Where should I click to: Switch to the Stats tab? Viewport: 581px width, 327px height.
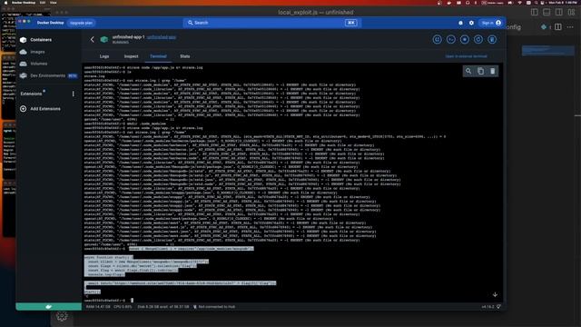point(184,56)
